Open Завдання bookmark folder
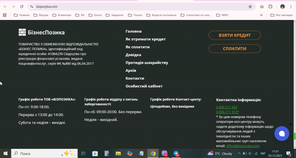The width and height of the screenshot is (296, 158). 114,15
